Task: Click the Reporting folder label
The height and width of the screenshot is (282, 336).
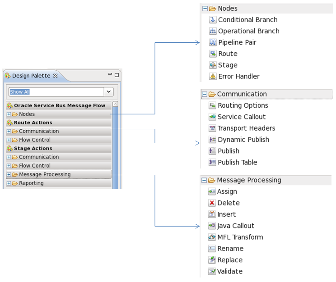Action: click(31, 183)
